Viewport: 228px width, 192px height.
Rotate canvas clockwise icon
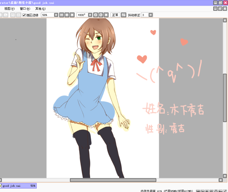point(101,15)
